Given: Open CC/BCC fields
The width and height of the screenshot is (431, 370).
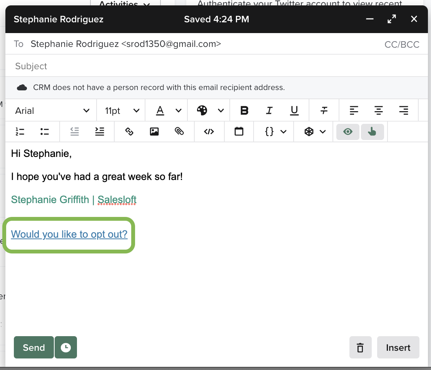Looking at the screenshot, I should tap(402, 44).
